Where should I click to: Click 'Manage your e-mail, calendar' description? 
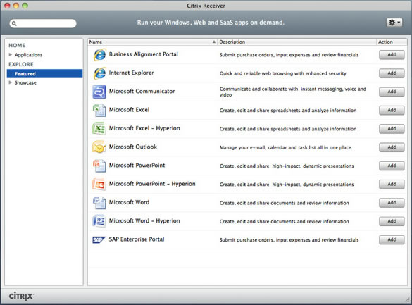pyautogui.click(x=285, y=148)
